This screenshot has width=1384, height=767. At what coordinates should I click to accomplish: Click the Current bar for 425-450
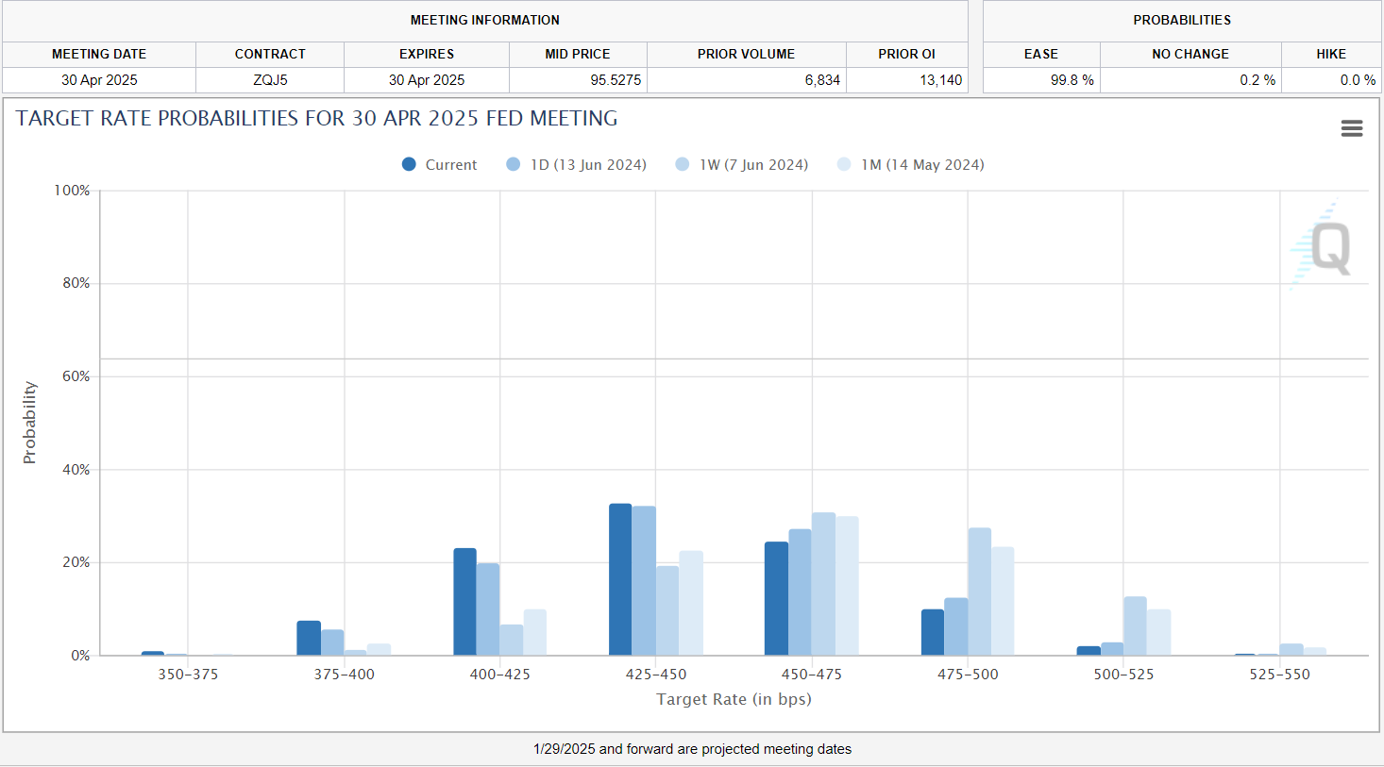point(620,579)
